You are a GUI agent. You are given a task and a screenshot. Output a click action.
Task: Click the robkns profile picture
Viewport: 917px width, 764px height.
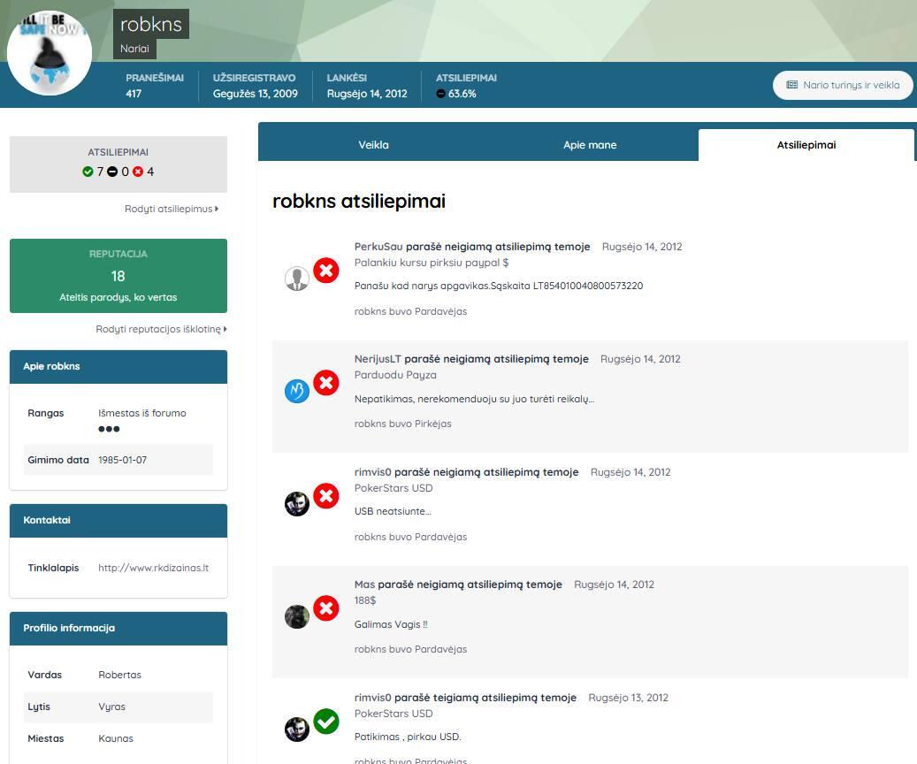pyautogui.click(x=50, y=53)
